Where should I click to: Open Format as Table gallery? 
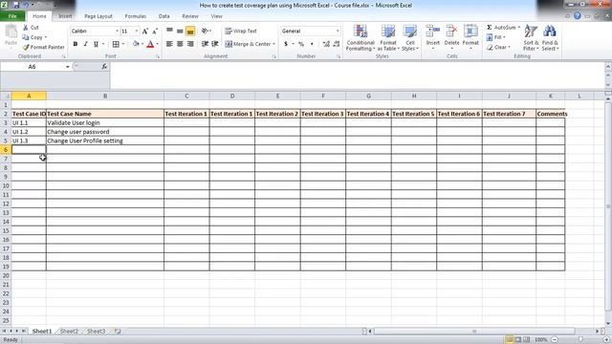(388, 37)
